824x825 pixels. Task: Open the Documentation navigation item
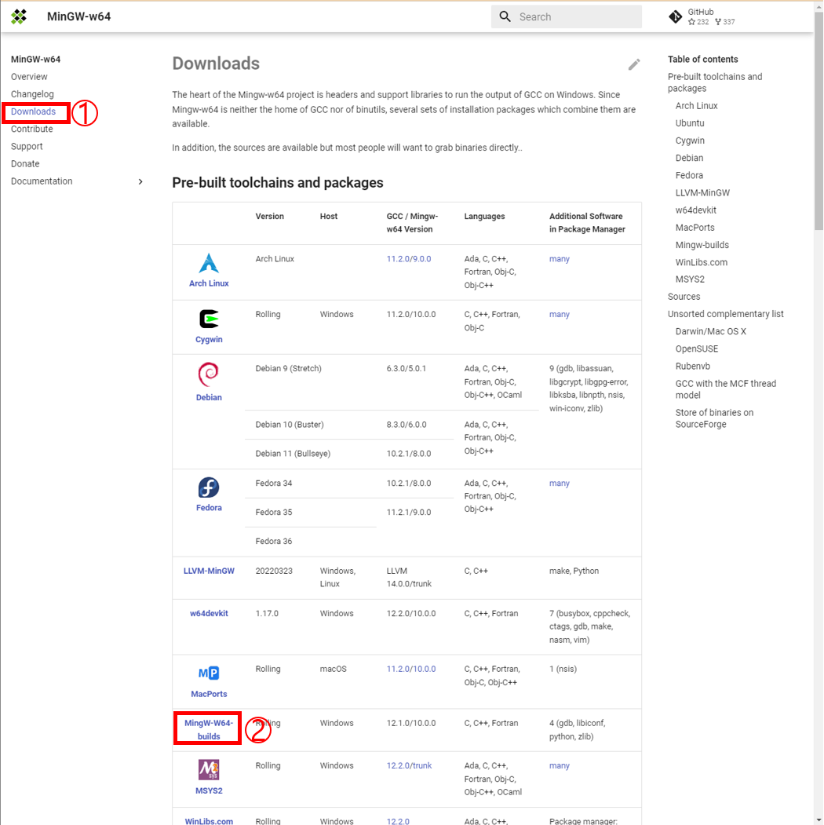[x=42, y=181]
